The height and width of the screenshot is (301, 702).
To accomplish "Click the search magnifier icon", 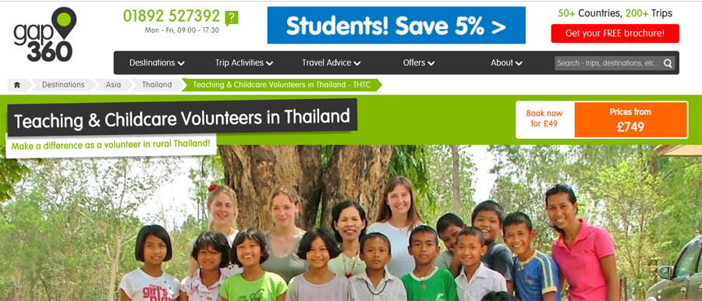I will pyautogui.click(x=668, y=63).
